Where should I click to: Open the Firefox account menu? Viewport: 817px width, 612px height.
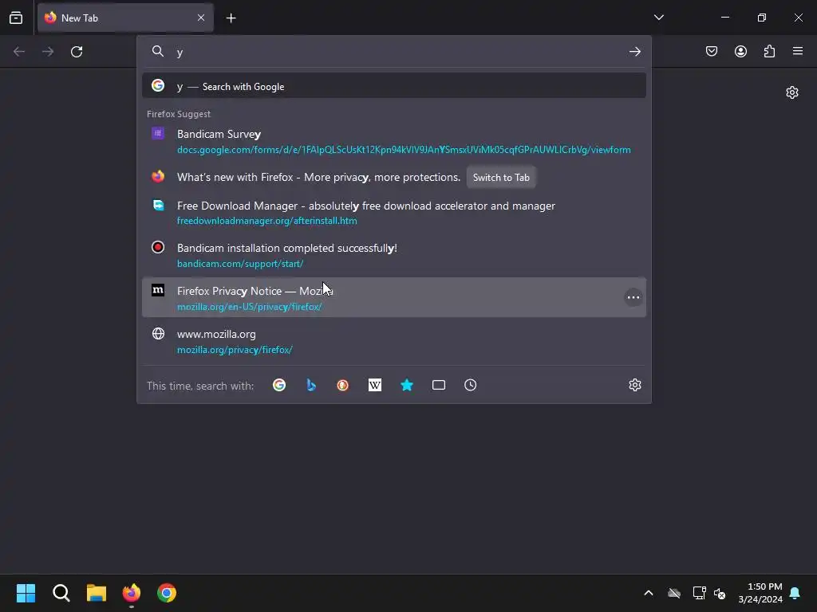click(740, 51)
